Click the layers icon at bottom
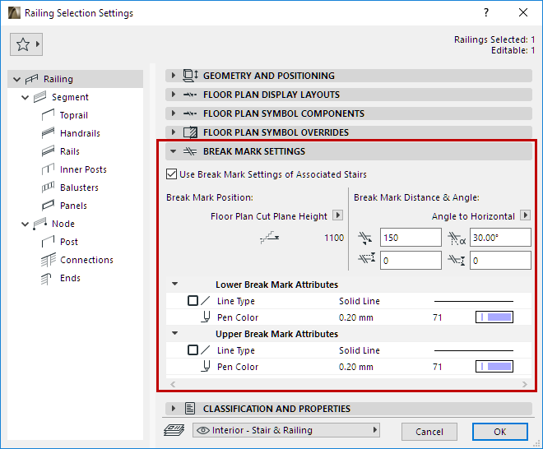 pyautogui.click(x=174, y=430)
